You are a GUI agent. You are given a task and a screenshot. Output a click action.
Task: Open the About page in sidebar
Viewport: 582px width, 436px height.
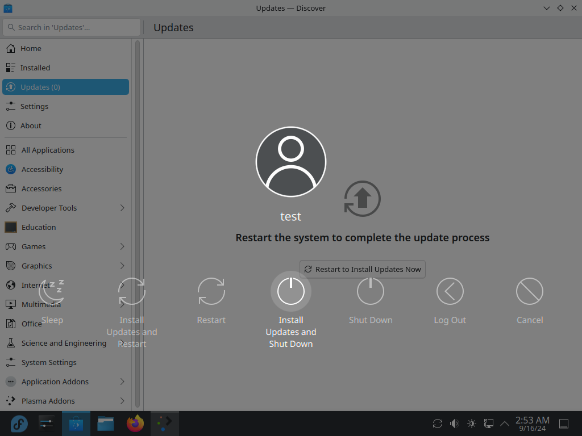pos(66,125)
